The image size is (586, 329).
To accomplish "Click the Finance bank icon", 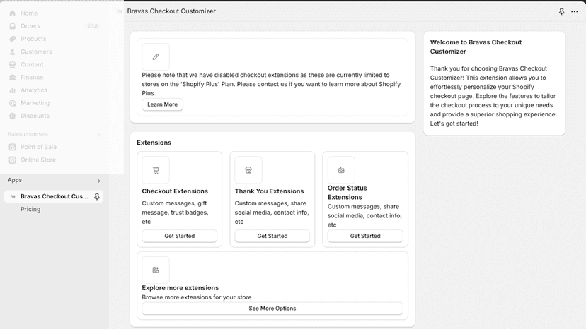I will [12, 77].
